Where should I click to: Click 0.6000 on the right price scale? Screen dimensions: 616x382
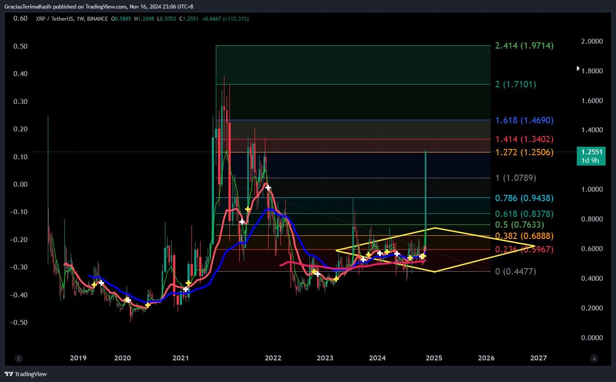tap(592, 249)
